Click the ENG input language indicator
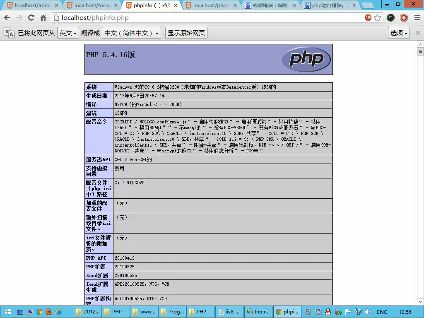Image resolution: width=424 pixels, height=318 pixels. (382, 312)
